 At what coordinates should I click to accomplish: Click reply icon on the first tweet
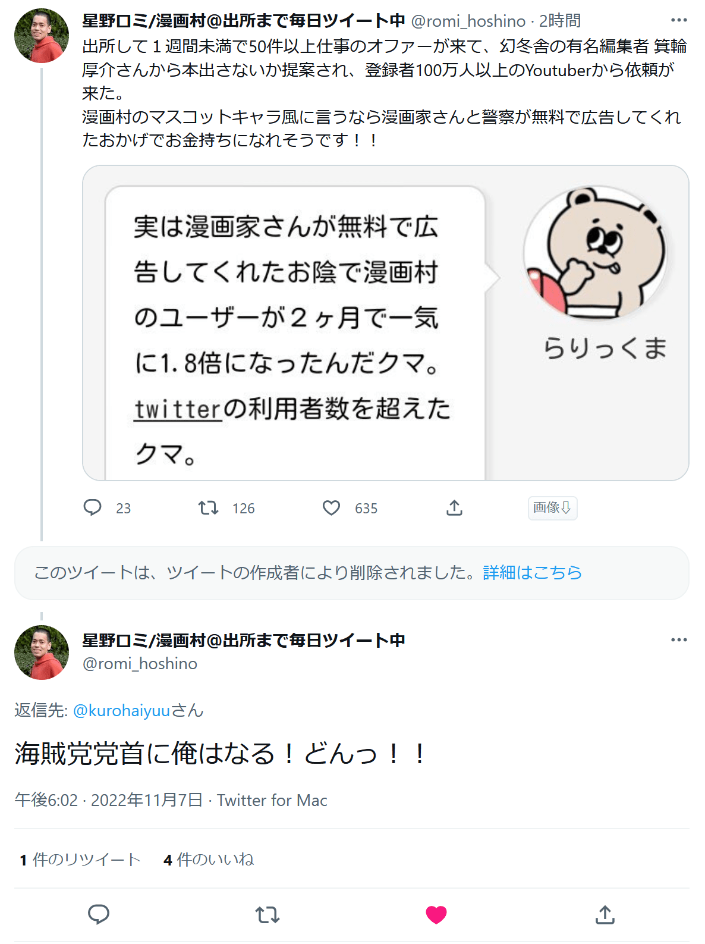93,507
